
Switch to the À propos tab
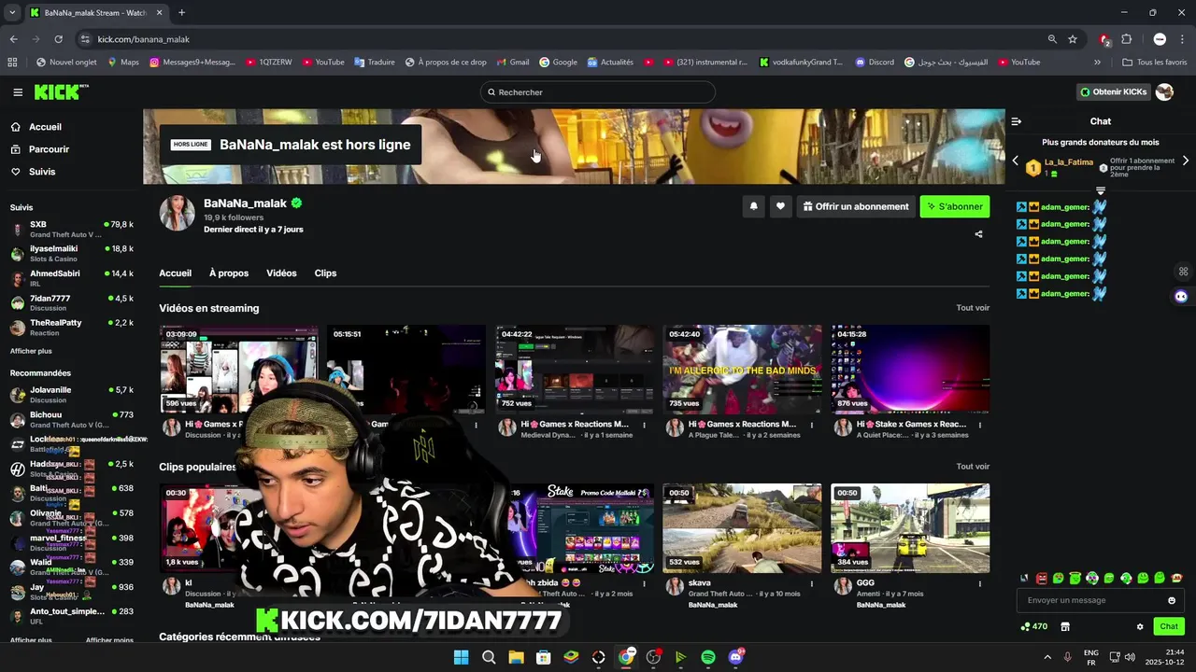229,273
